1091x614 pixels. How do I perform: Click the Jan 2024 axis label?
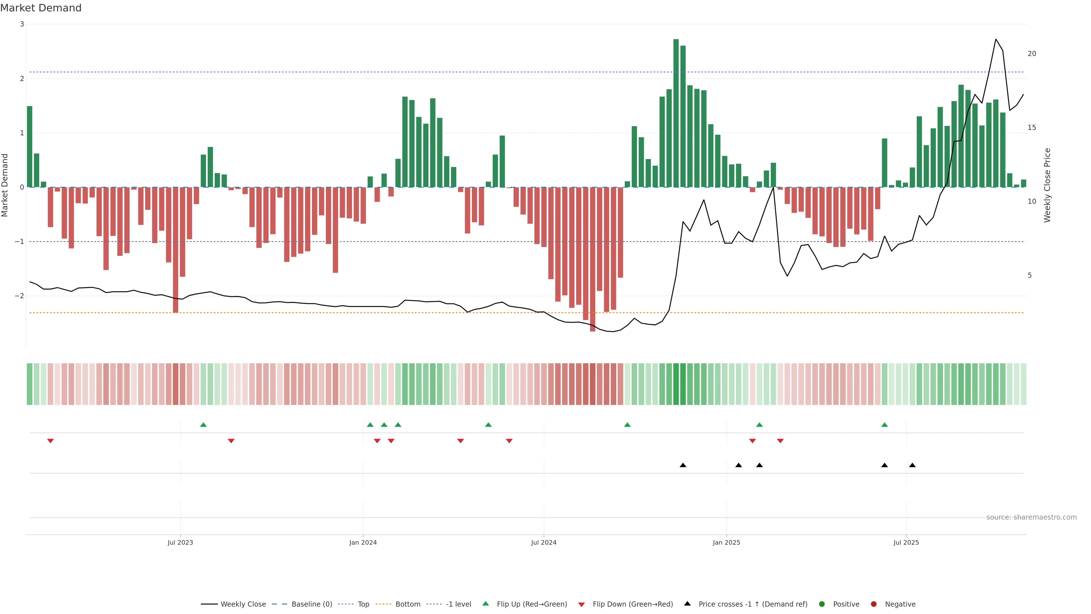pyautogui.click(x=363, y=542)
